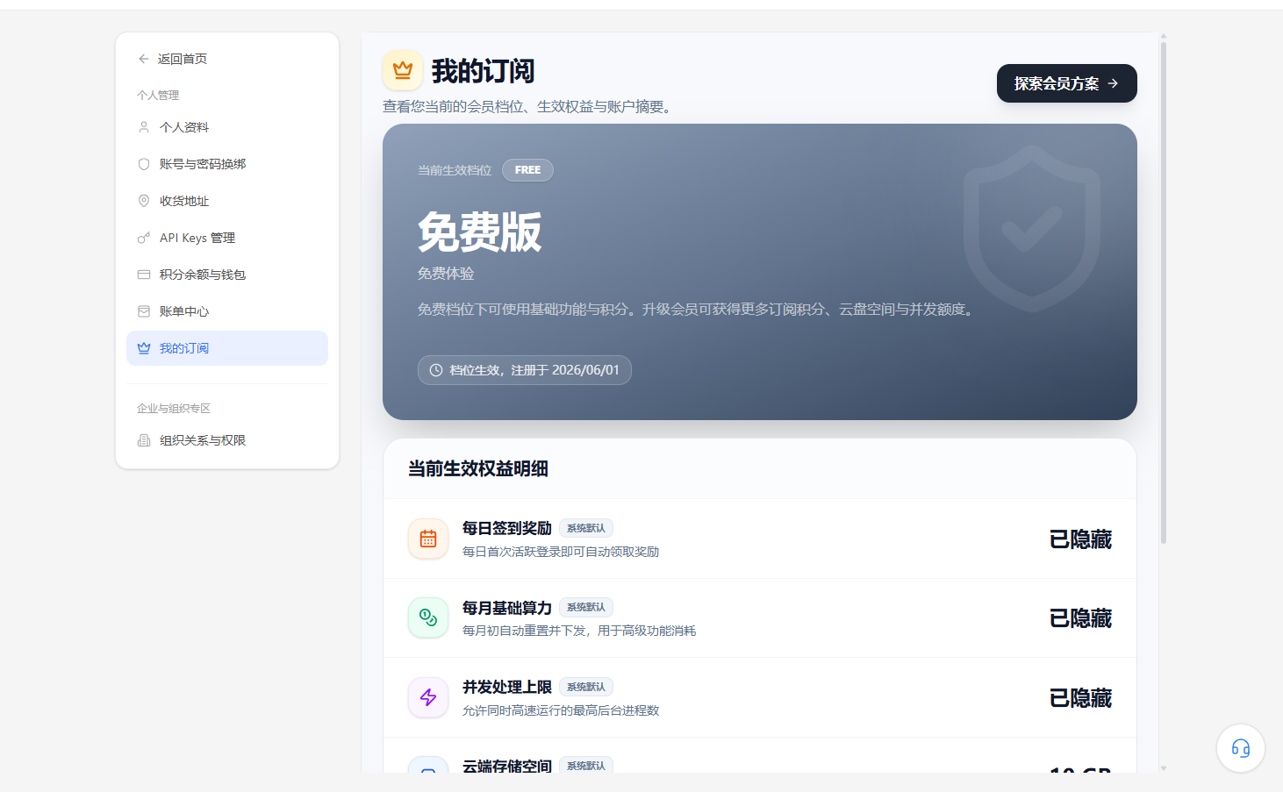Viewport: 1283px width, 792px height.
Task: Click the 当前生效权益明细 heading
Action: coord(478,468)
